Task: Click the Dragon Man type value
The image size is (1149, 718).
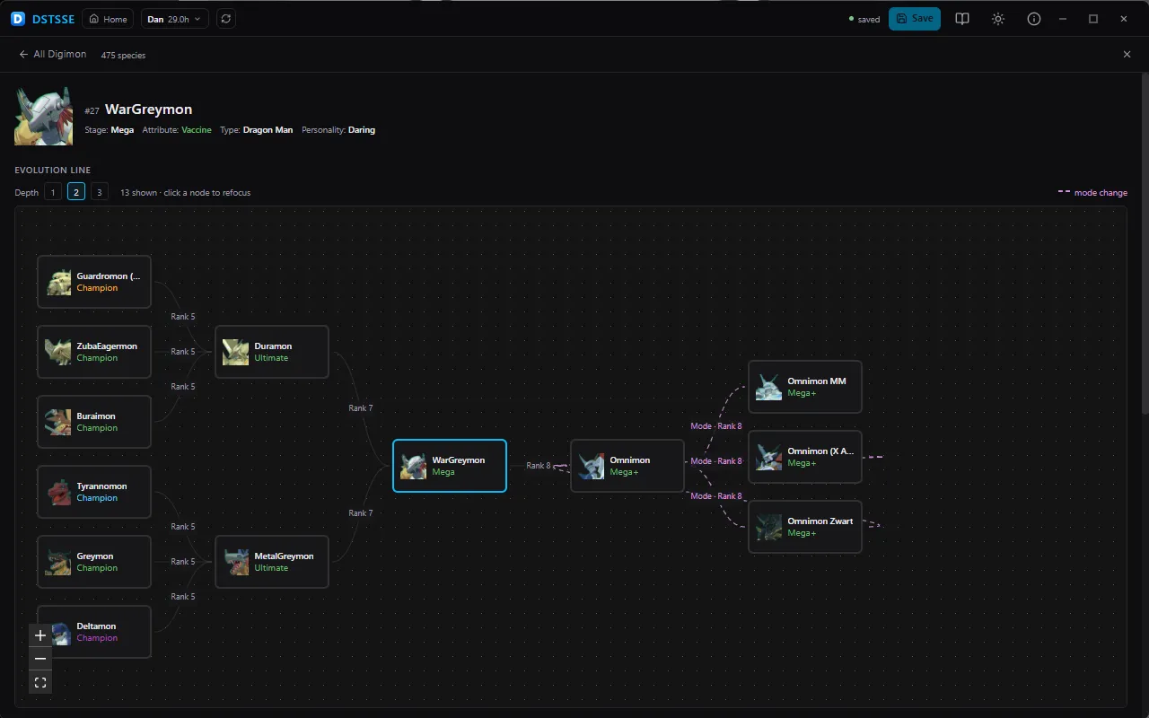Action: pyautogui.click(x=268, y=130)
